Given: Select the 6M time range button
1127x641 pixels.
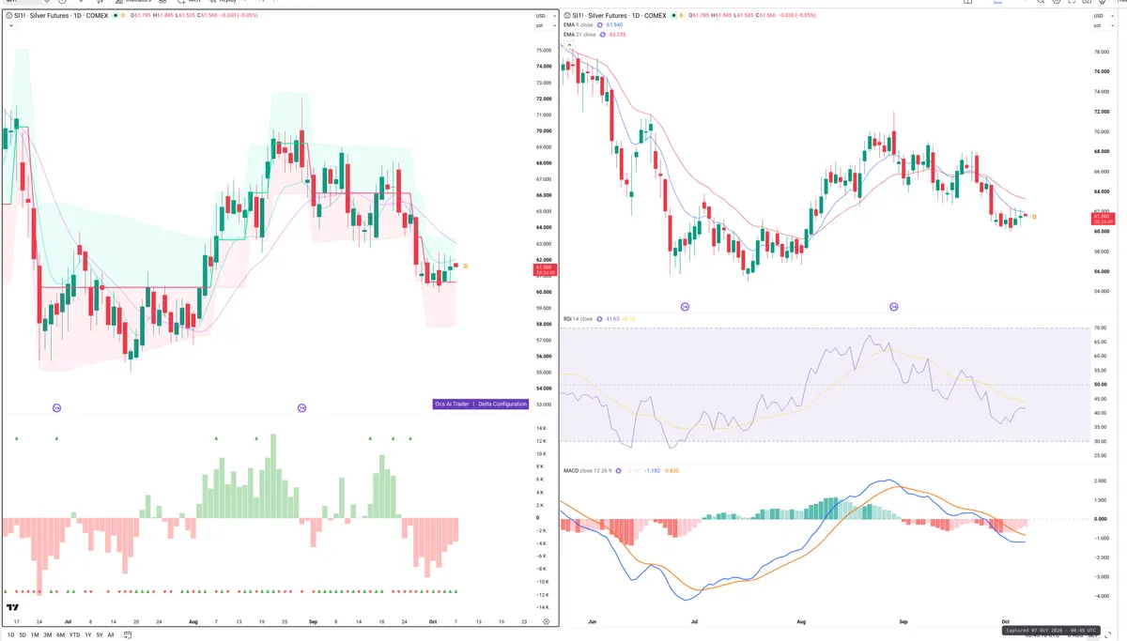Looking at the screenshot, I should click(60, 635).
